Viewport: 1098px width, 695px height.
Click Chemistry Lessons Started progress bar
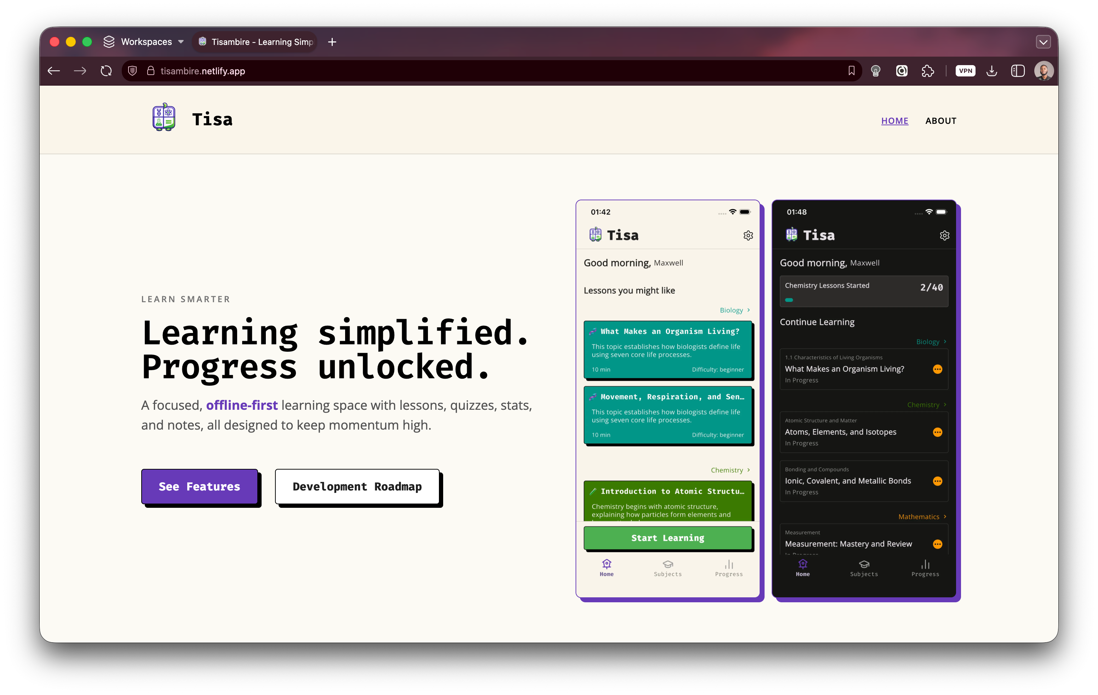point(789,300)
